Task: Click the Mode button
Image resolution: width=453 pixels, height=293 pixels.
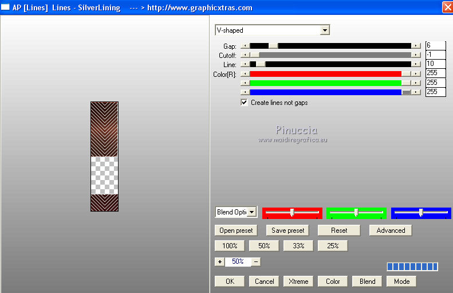Action: (x=401, y=282)
